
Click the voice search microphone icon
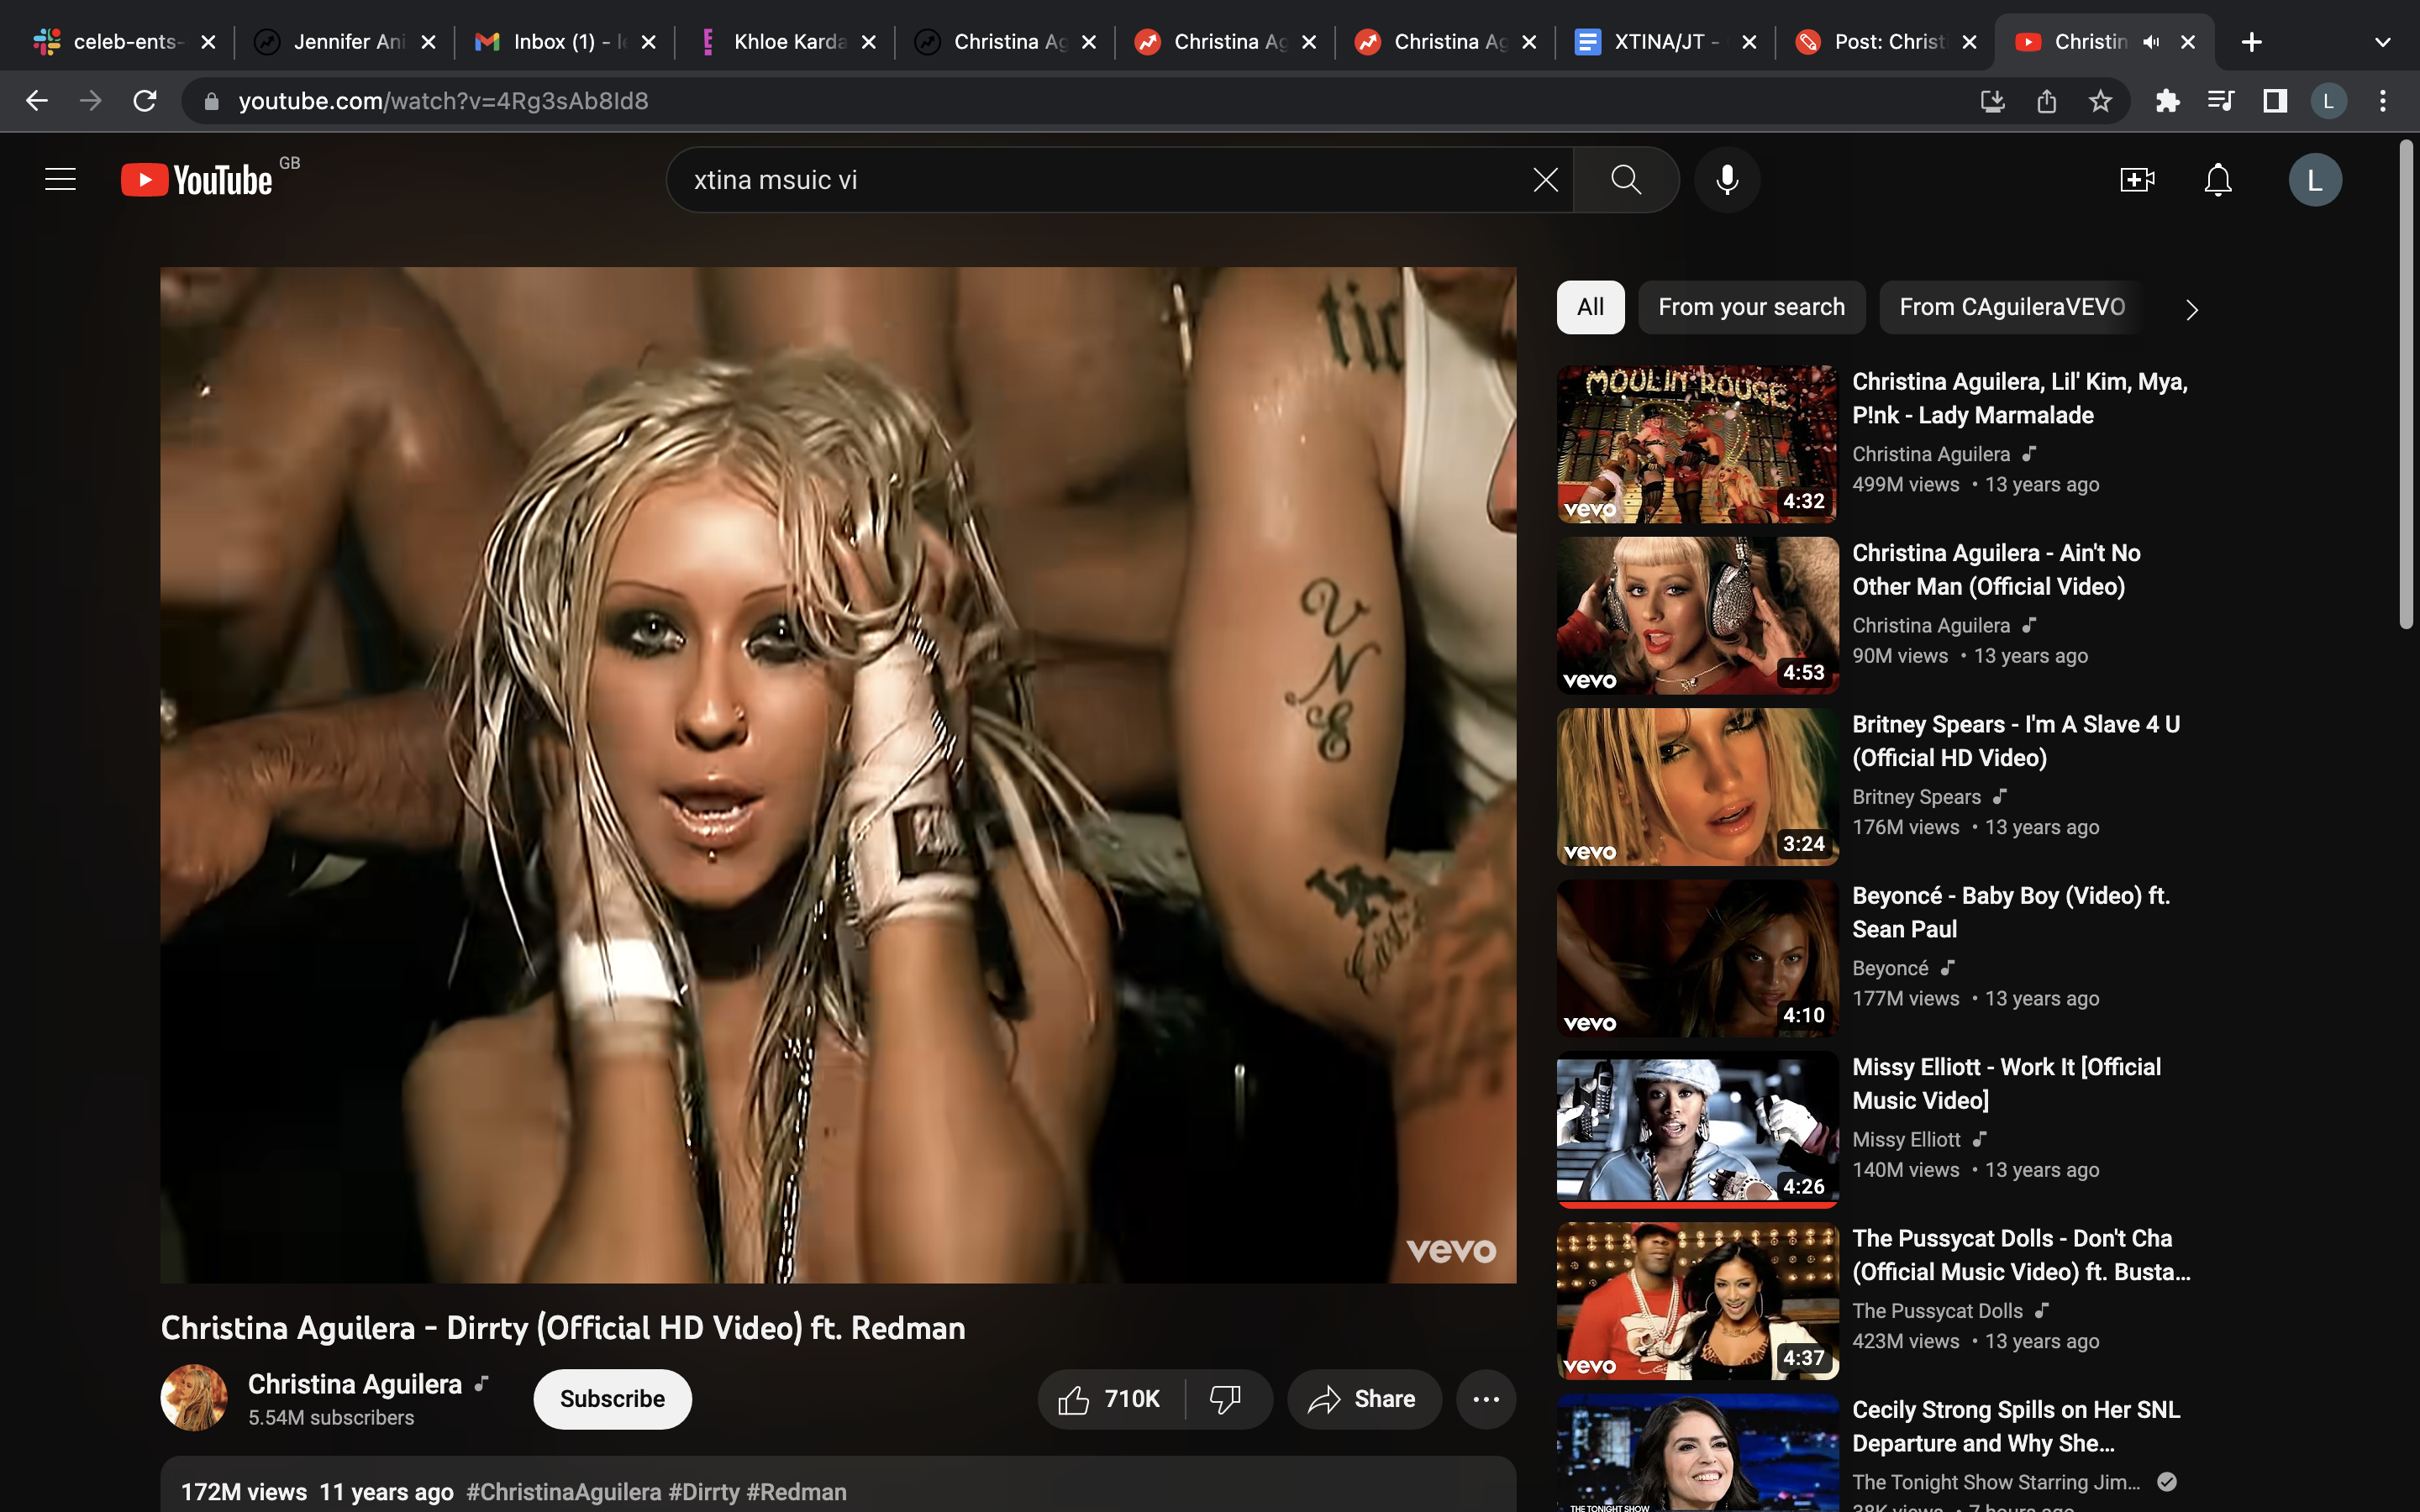[x=1727, y=180]
